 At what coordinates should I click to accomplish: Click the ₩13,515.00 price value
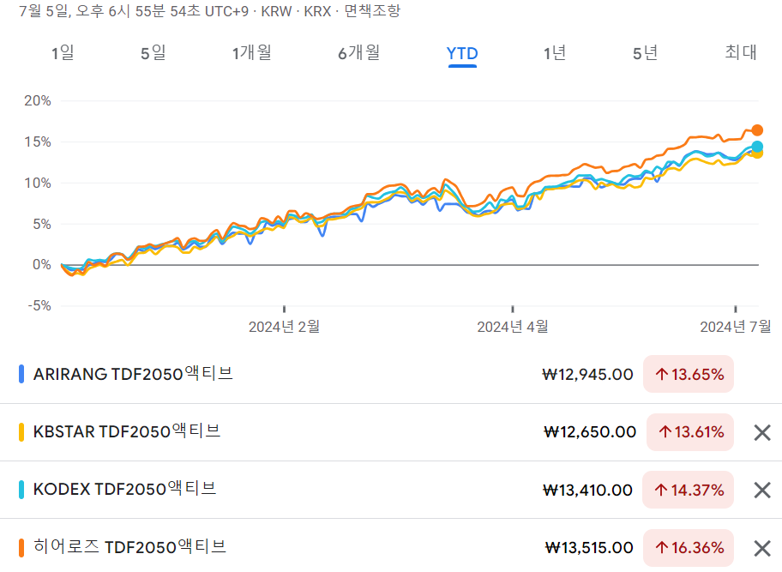(x=589, y=548)
